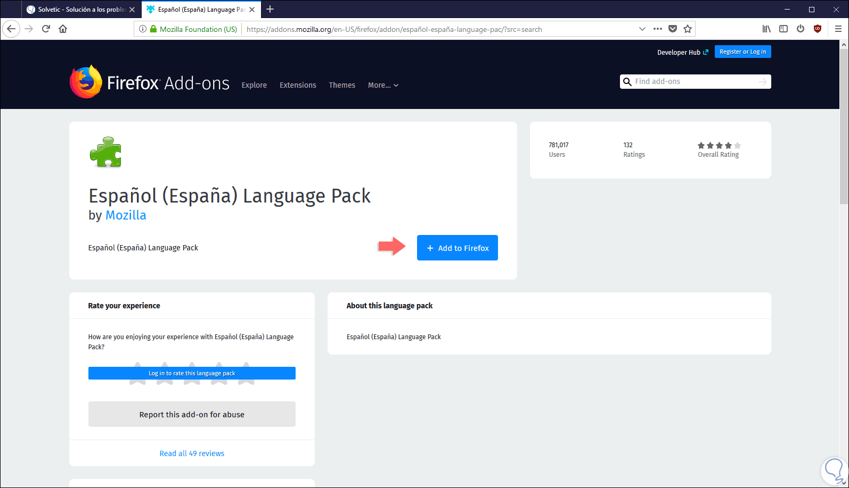Click the power icon in toolbar
Viewport: 849px width, 488px height.
801,29
